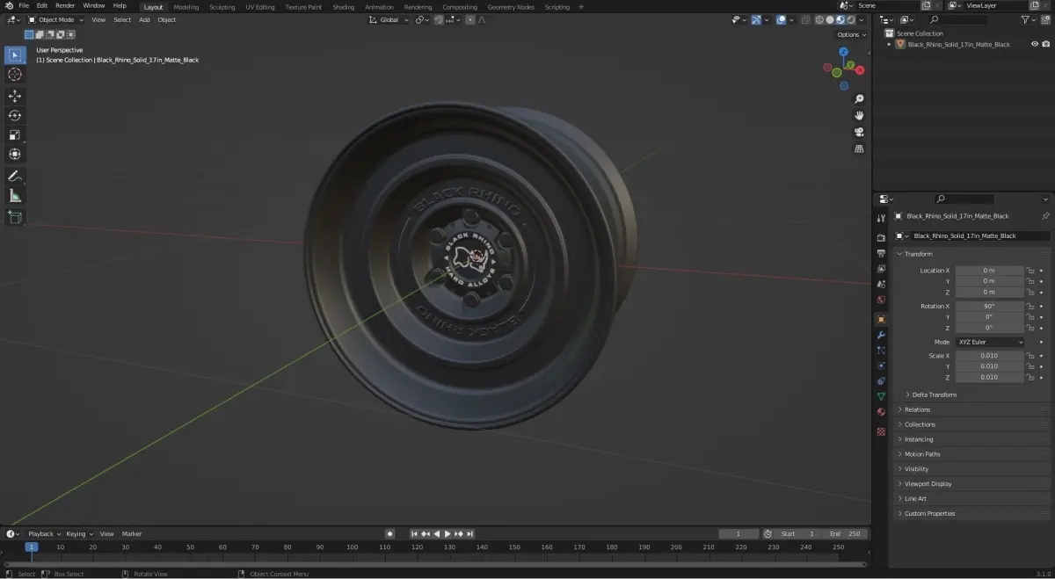1055x579 pixels.
Task: Switch to the Shading workspace tab
Action: tap(343, 6)
